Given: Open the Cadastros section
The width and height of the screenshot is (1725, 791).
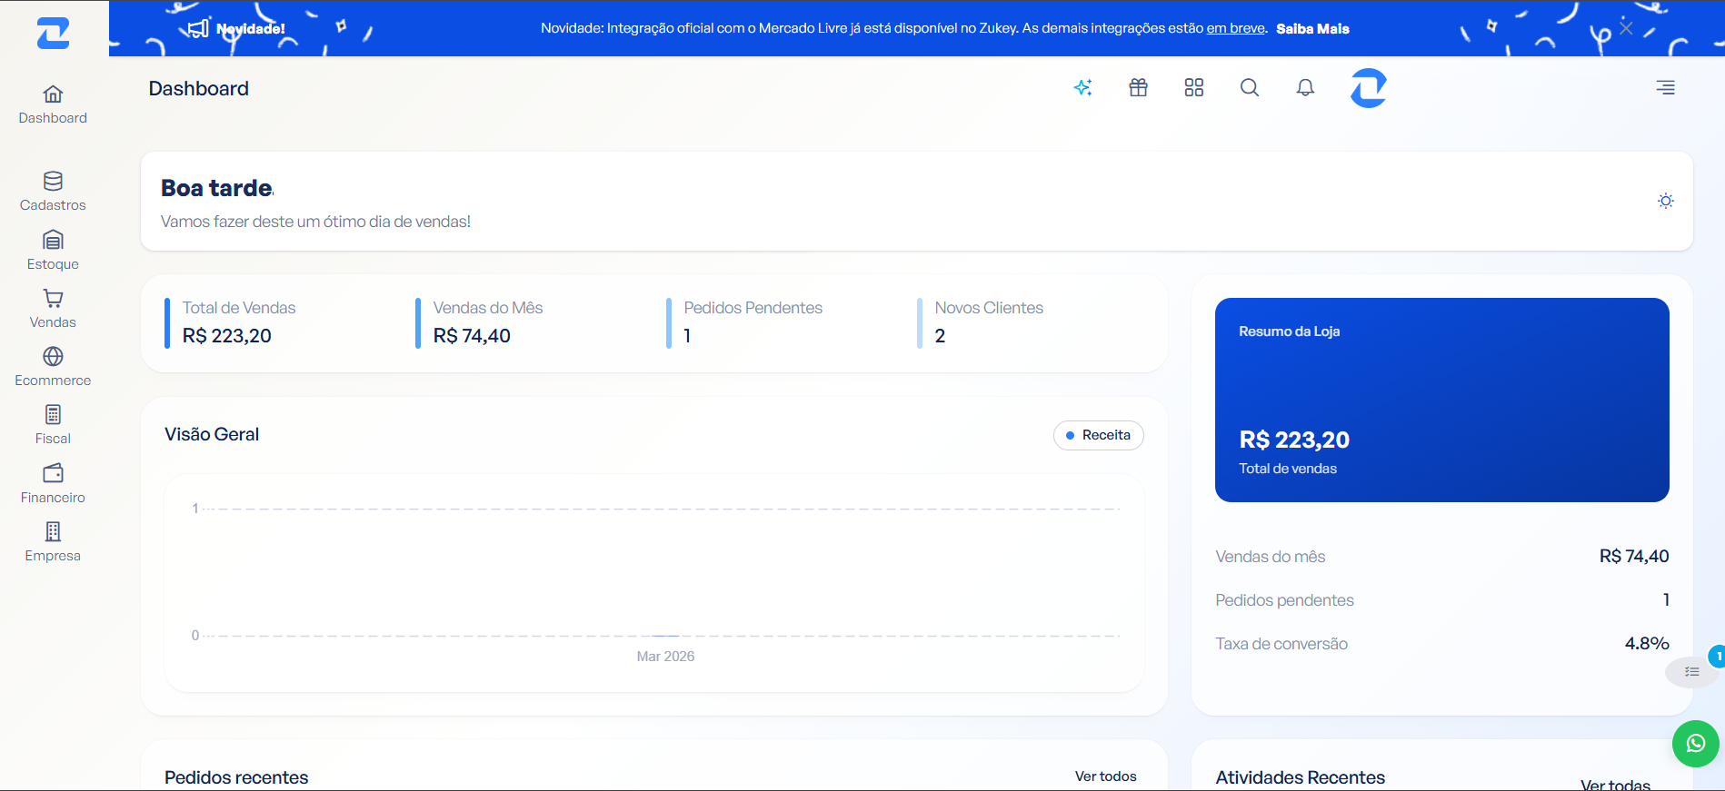Looking at the screenshot, I should [x=53, y=192].
